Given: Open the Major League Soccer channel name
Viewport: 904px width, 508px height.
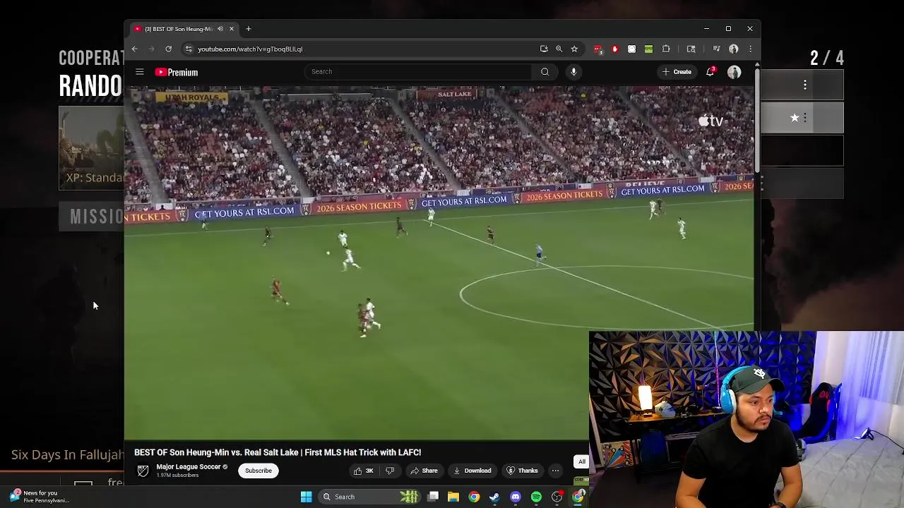Looking at the screenshot, I should tap(189, 467).
